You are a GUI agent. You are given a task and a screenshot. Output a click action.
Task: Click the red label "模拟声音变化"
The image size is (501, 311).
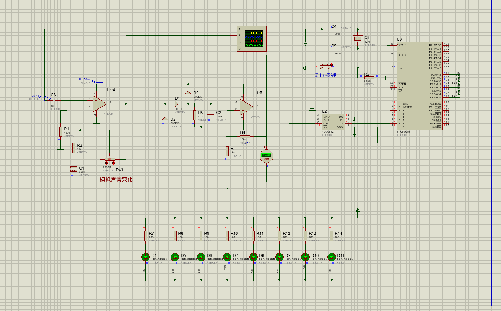[116, 180]
